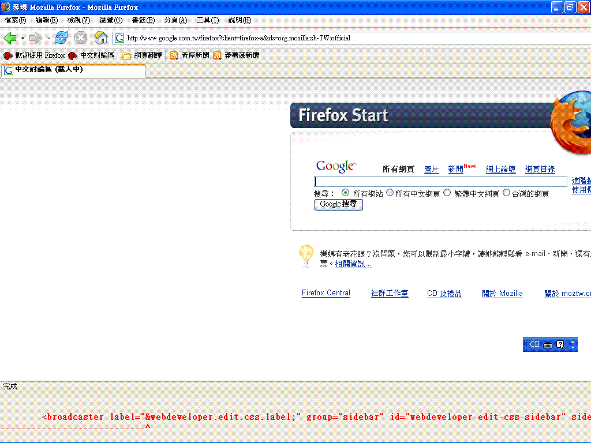Click the Google favicon in the address bar
591x443 pixels.
(119, 38)
